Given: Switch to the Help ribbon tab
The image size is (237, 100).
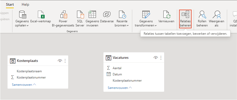Looking at the screenshot, I should point(25,4).
